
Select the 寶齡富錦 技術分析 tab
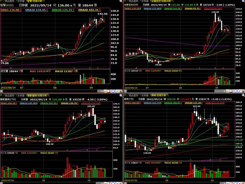tap(37, 95)
